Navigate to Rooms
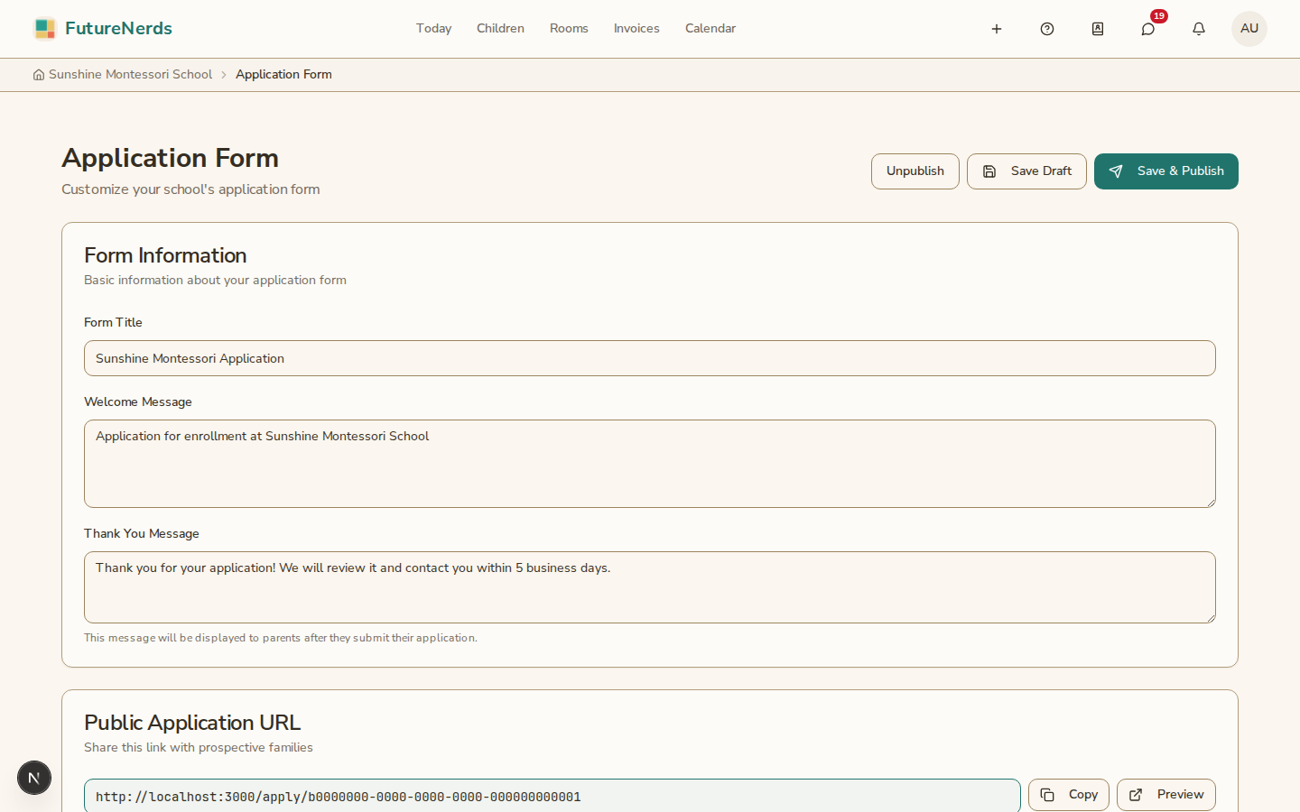 [569, 29]
